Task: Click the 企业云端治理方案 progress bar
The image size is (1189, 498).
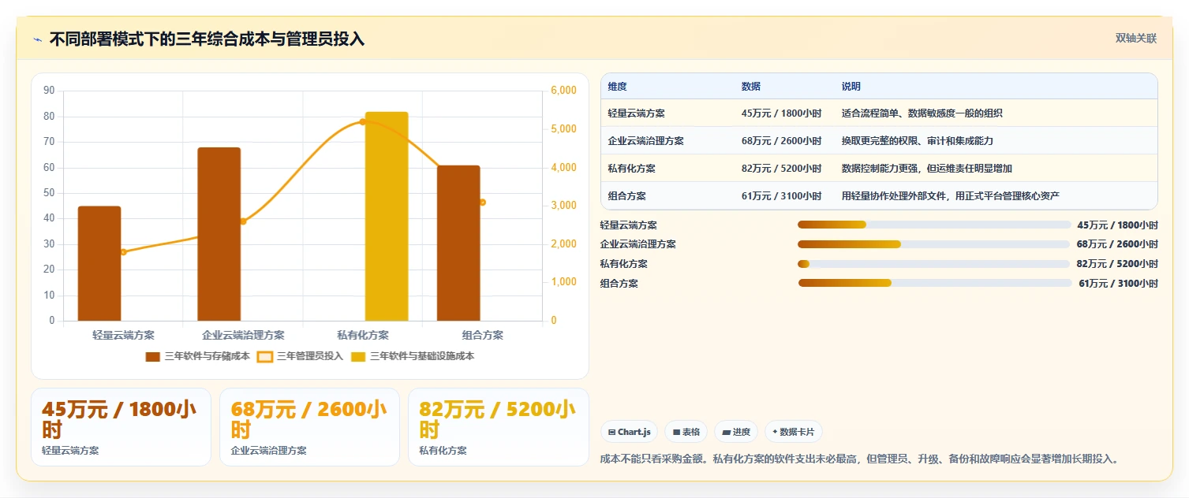Action: click(934, 244)
